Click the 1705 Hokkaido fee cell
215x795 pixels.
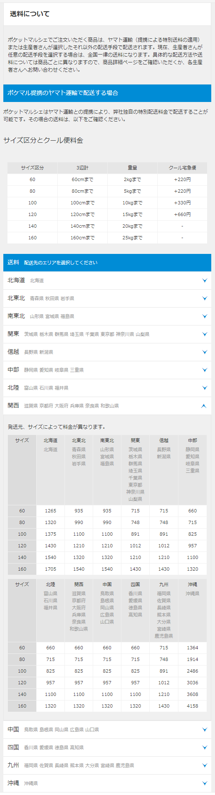click(x=50, y=569)
